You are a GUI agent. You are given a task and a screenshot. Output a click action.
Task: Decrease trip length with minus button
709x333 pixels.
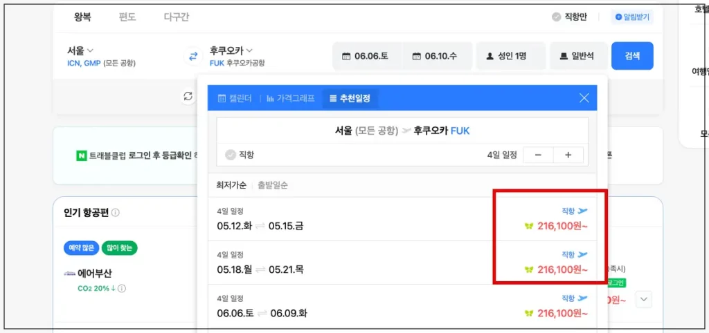[x=538, y=155]
